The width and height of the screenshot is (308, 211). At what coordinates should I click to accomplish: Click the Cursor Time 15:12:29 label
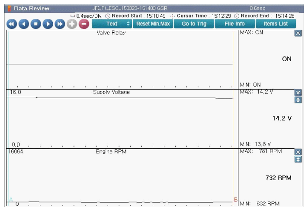pyautogui.click(x=204, y=16)
